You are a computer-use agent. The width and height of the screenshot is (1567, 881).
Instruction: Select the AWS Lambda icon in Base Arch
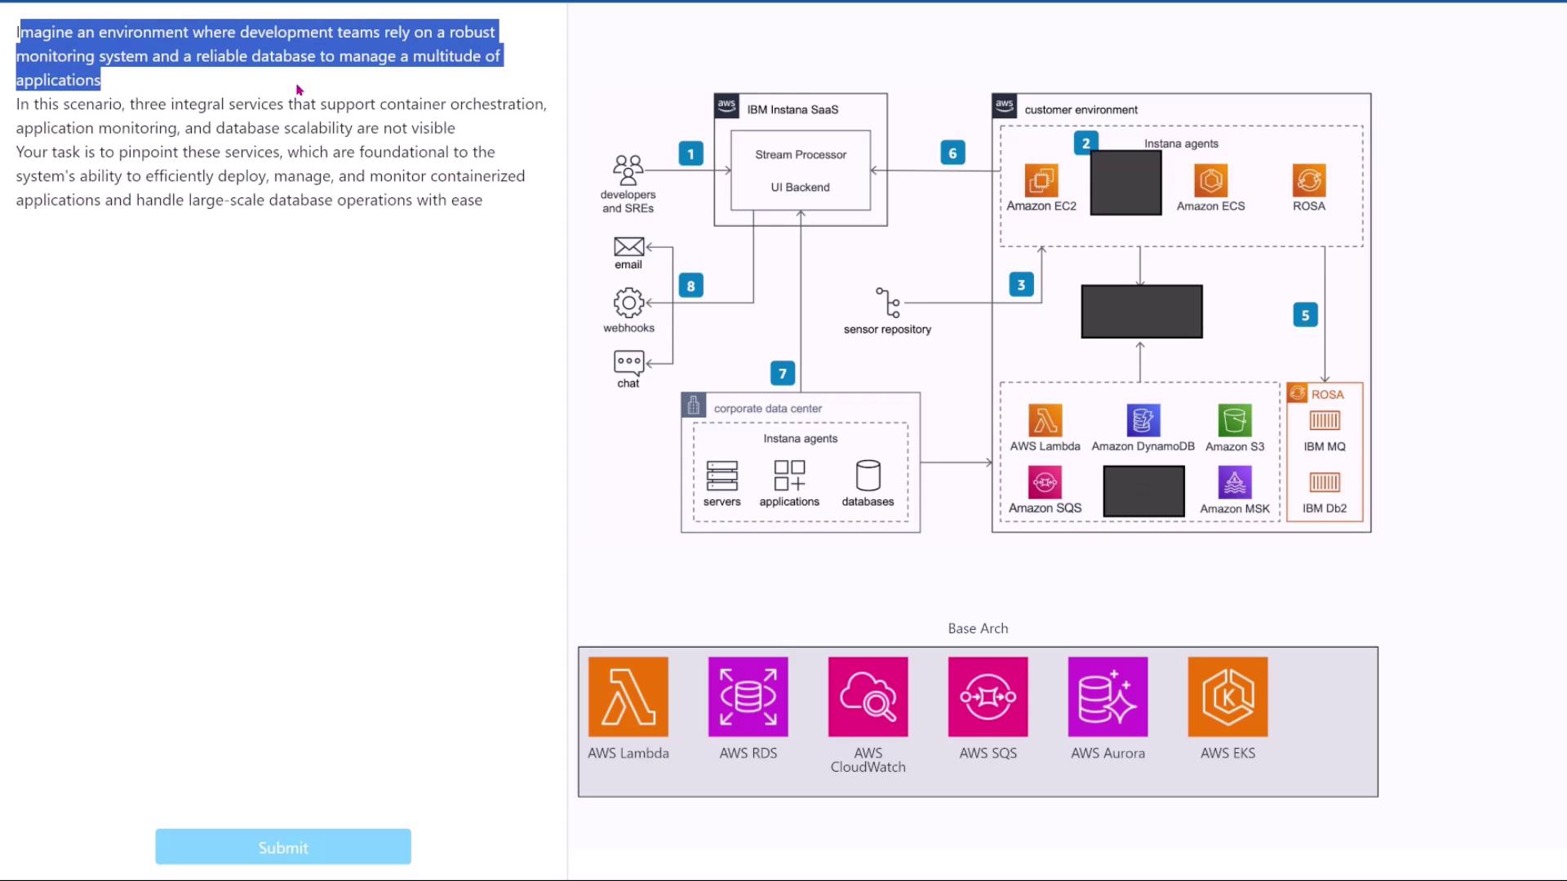pos(628,697)
